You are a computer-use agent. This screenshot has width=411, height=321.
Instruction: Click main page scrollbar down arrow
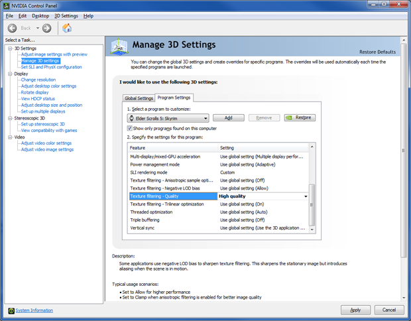[404, 298]
